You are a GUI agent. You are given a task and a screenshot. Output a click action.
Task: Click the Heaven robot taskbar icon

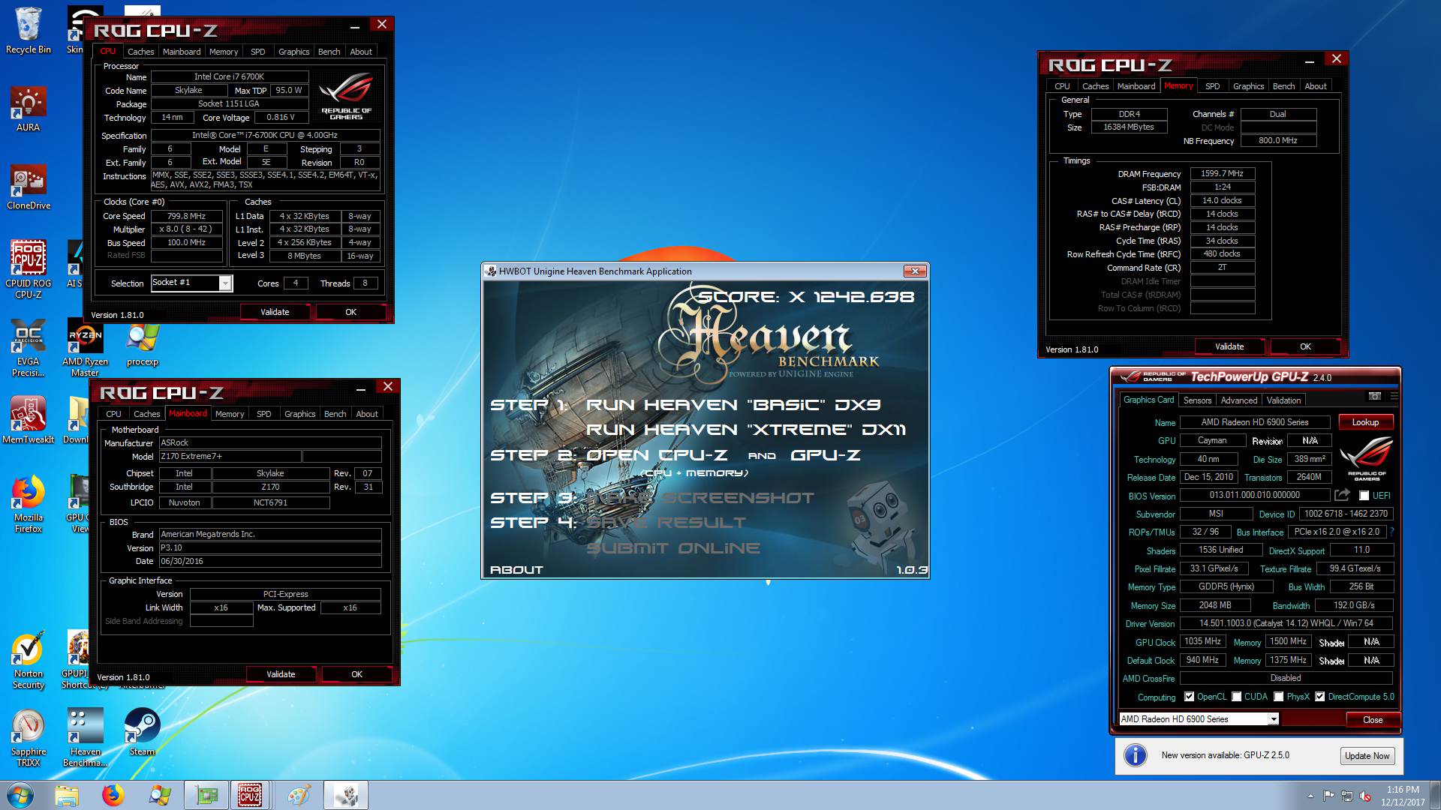tap(346, 795)
